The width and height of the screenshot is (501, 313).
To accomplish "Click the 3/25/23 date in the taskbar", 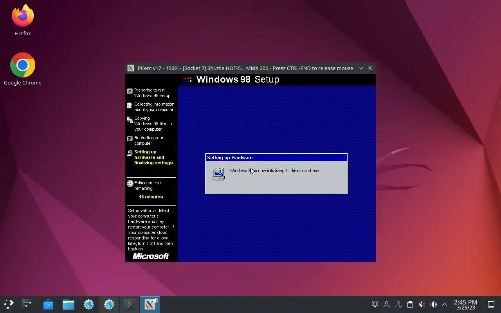I will [x=466, y=308].
